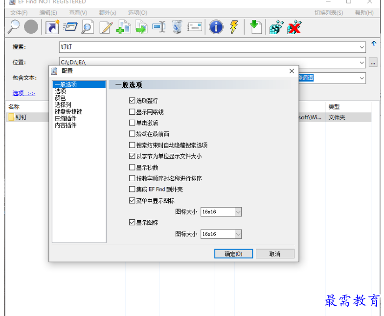Click 名称 column header

click(14, 106)
